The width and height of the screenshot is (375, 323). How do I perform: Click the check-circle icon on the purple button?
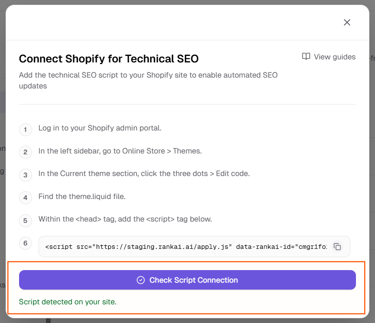click(x=140, y=280)
